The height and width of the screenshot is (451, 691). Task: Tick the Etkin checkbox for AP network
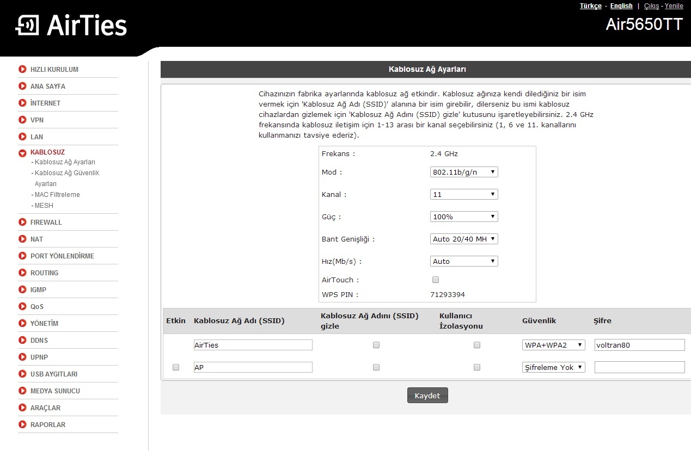(176, 367)
